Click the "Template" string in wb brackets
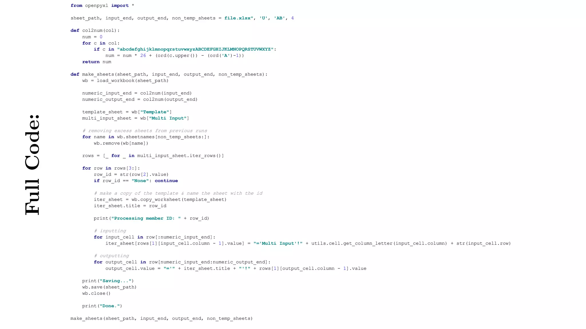This screenshot has width=586, height=329. point(155,112)
